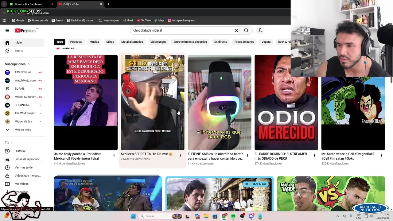Viewport: 393px width, 221px height.
Task: Select the Todo filter chip
Action: (x=60, y=42)
